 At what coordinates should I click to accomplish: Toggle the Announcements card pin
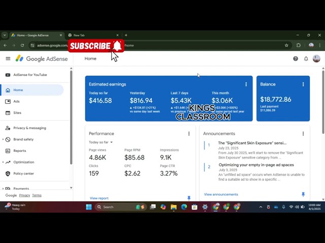[303, 194]
